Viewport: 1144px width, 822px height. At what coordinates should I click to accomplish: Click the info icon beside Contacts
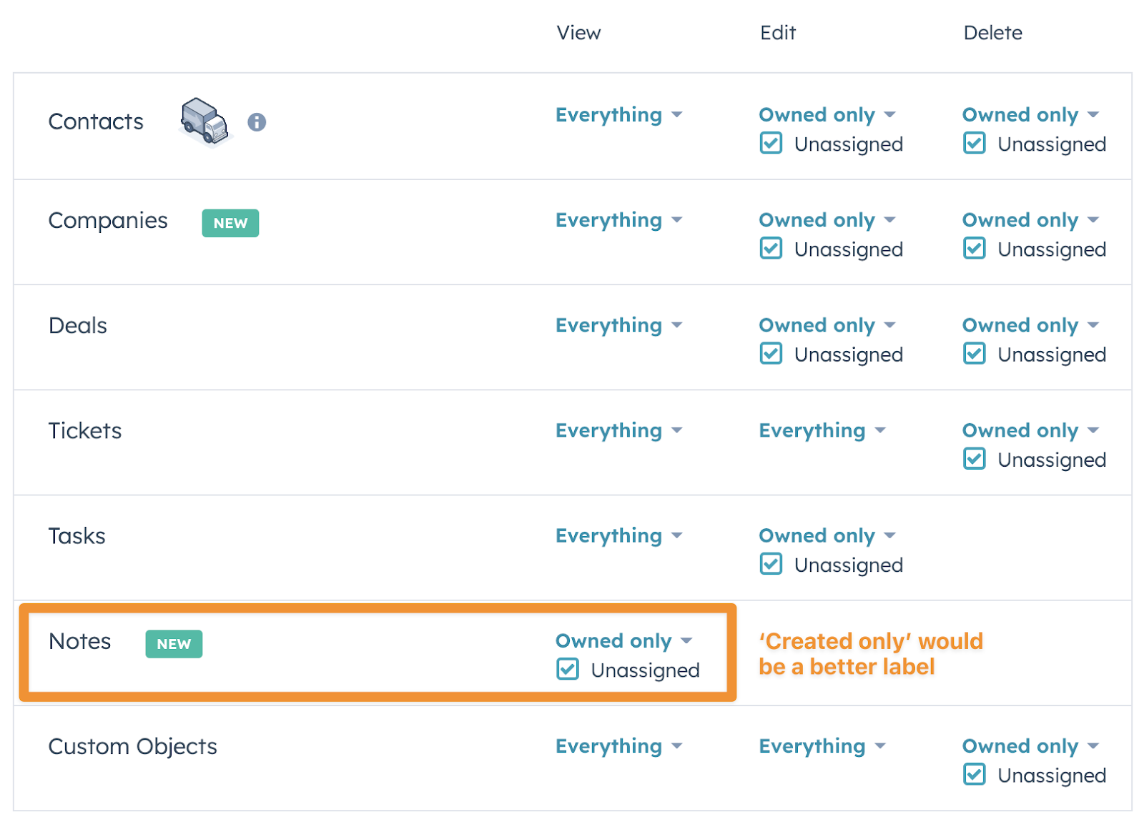point(257,122)
